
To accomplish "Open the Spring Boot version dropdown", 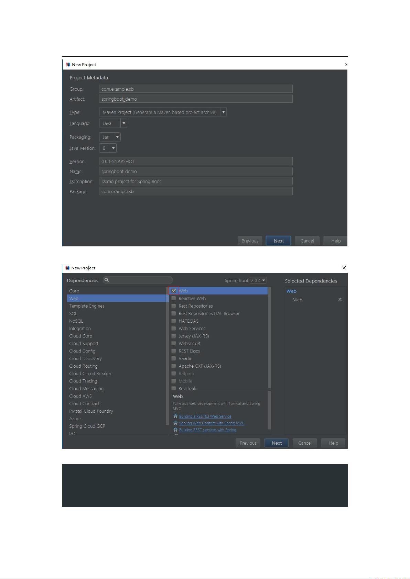I will pyautogui.click(x=258, y=280).
